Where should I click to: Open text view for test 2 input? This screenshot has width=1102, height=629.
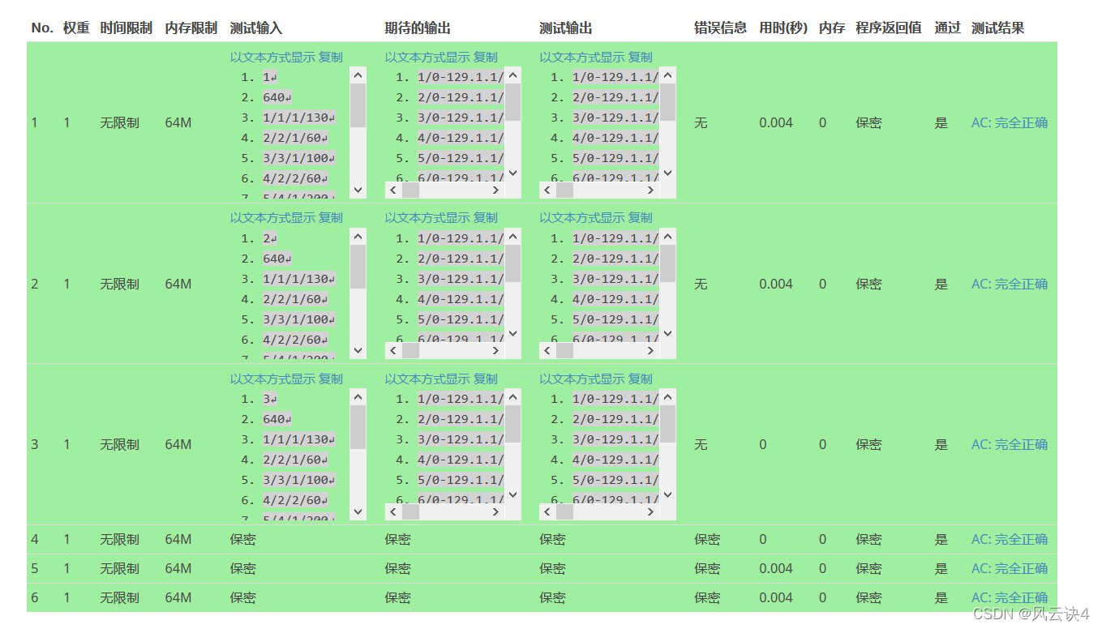tap(272, 217)
